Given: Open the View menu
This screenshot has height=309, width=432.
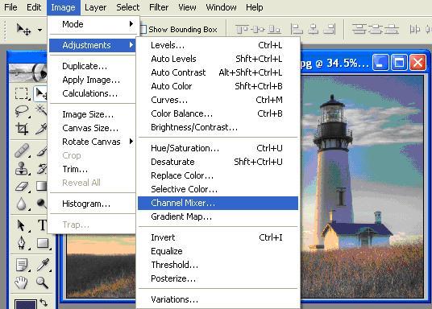Looking at the screenshot, I should coord(187,7).
